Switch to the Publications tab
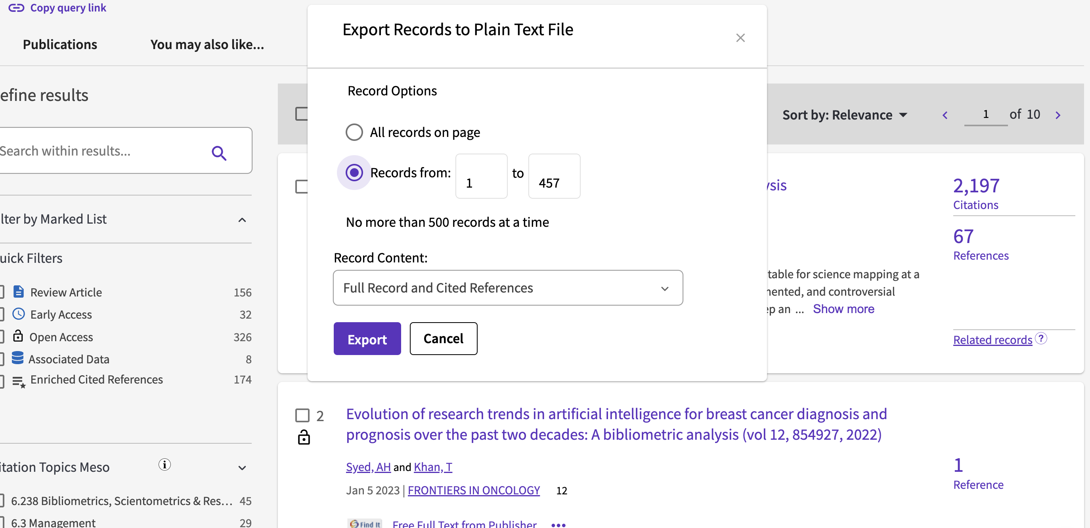Image resolution: width=1090 pixels, height=528 pixels. pyautogui.click(x=60, y=44)
